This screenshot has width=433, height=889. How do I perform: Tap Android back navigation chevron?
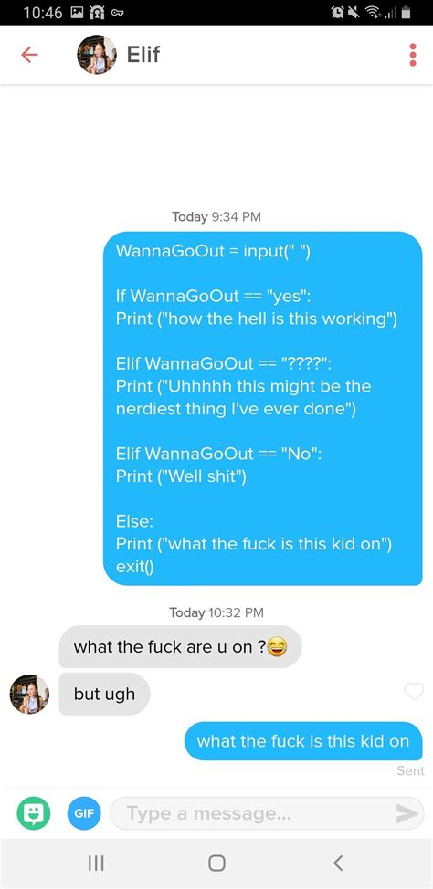[x=338, y=863]
